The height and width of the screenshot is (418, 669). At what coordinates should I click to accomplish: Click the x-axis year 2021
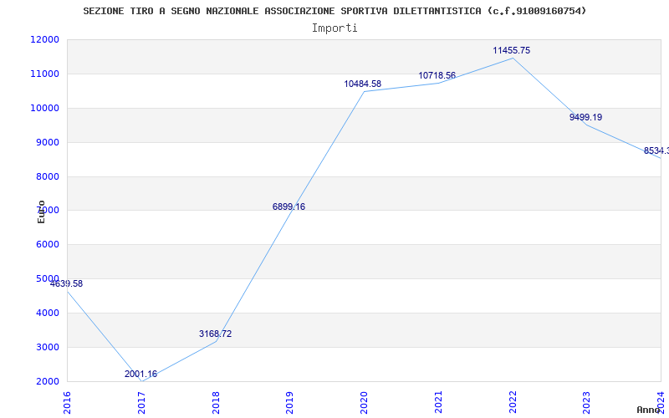[x=438, y=402]
